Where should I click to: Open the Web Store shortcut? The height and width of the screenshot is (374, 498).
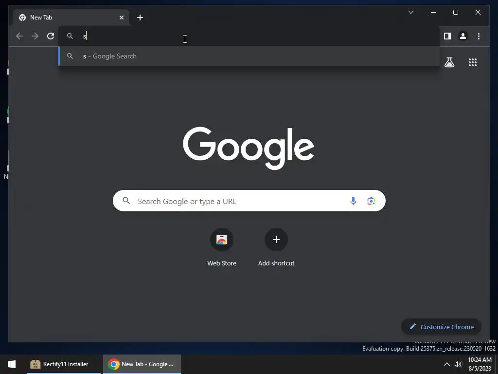(x=222, y=247)
